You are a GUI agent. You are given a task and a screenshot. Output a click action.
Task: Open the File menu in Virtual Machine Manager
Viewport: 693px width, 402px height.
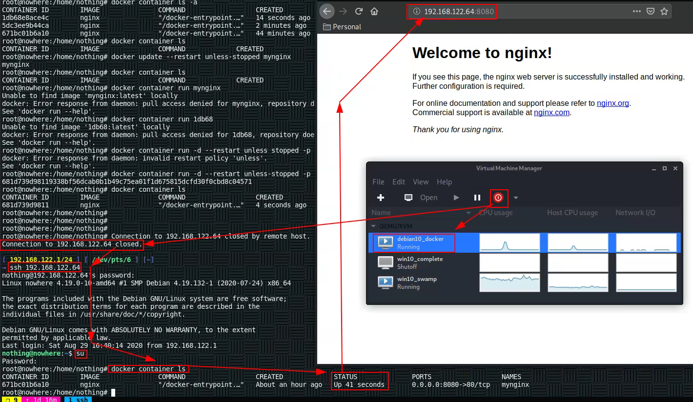378,182
